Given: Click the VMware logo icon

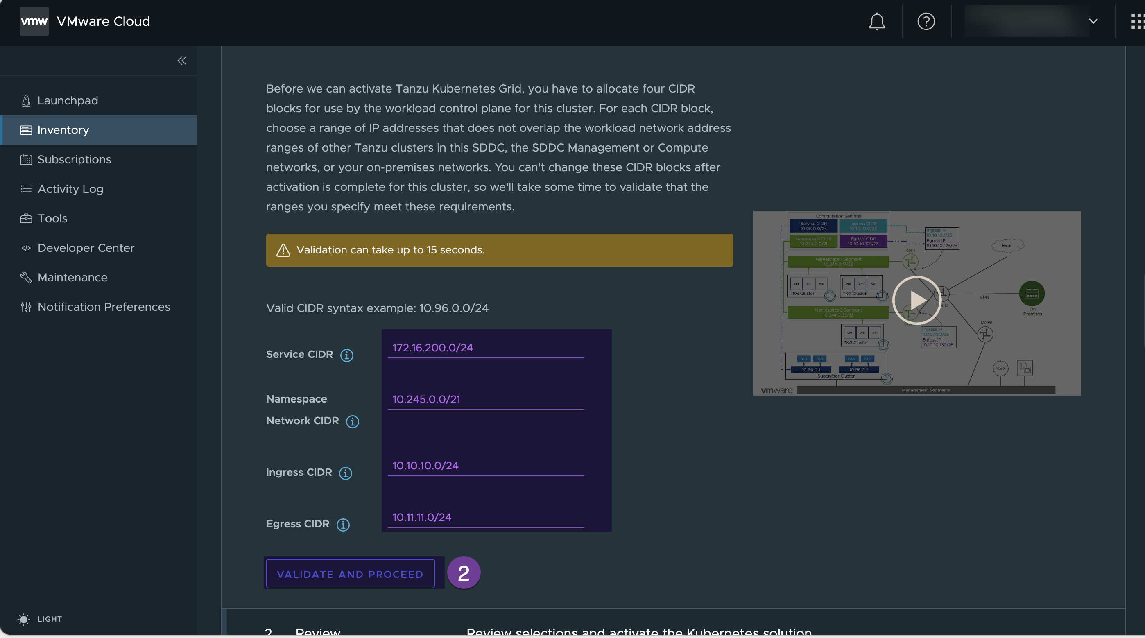Looking at the screenshot, I should [34, 21].
